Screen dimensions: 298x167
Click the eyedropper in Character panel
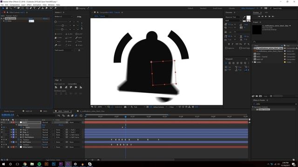244,17
